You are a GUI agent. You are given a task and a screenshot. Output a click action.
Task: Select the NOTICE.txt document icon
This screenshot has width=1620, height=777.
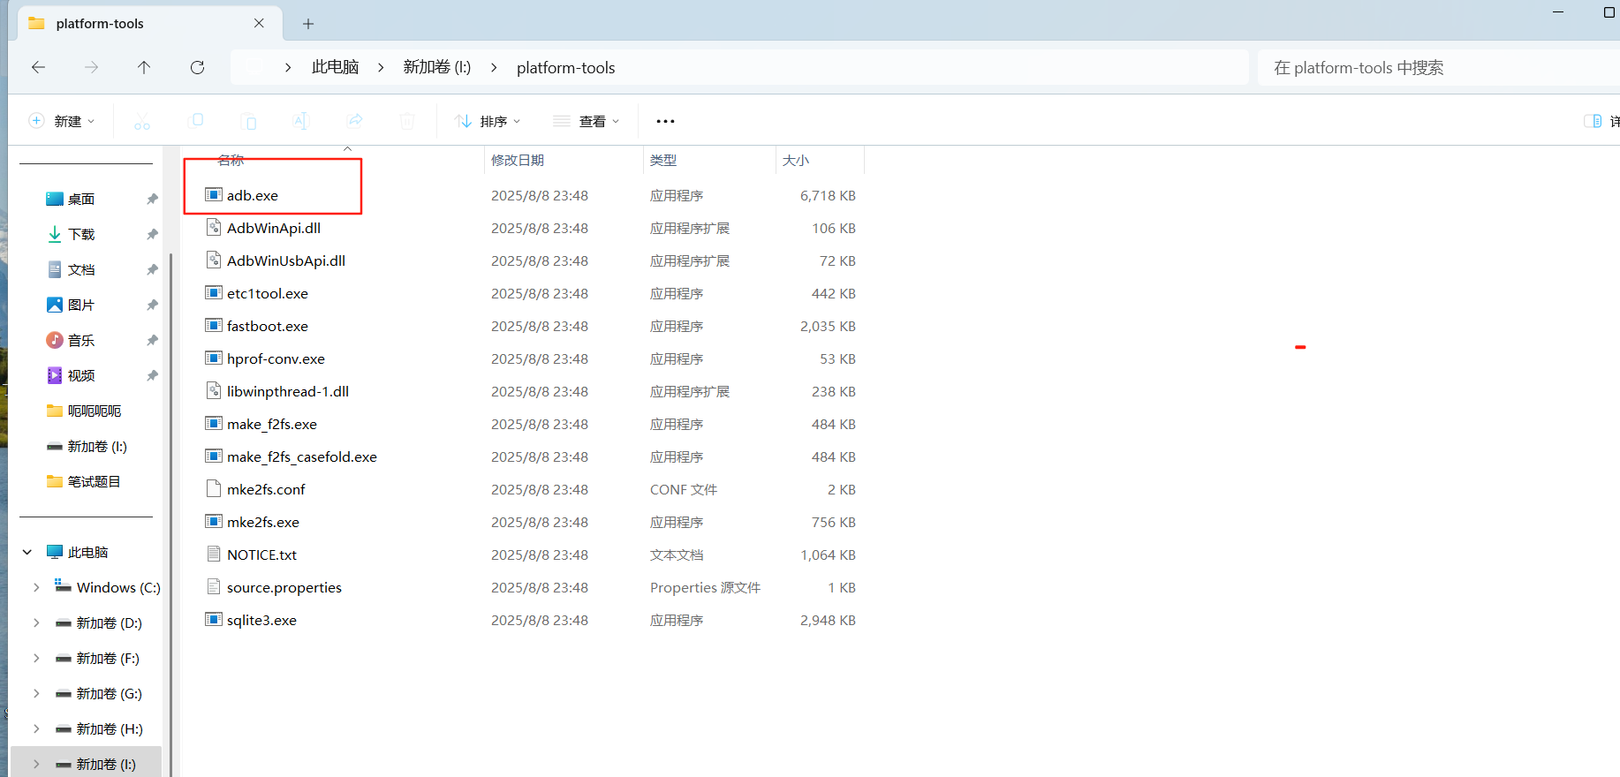(213, 554)
